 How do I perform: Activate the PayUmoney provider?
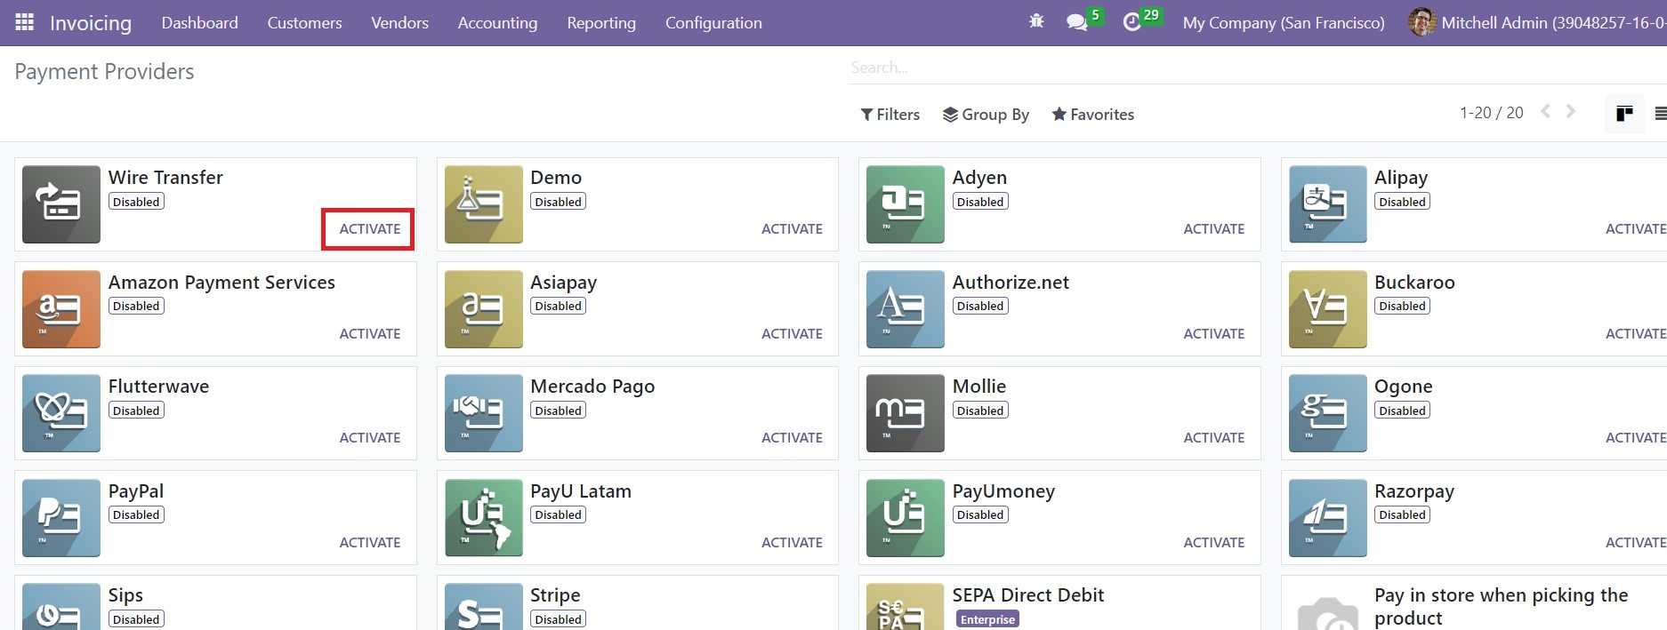(x=1213, y=543)
